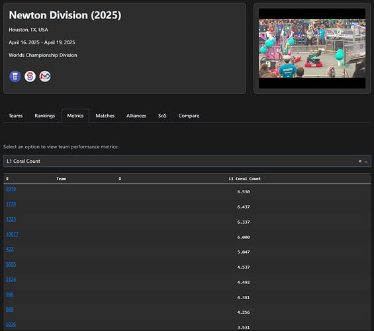Open team 10077 link
The width and height of the screenshot is (374, 331).
pos(12,234)
